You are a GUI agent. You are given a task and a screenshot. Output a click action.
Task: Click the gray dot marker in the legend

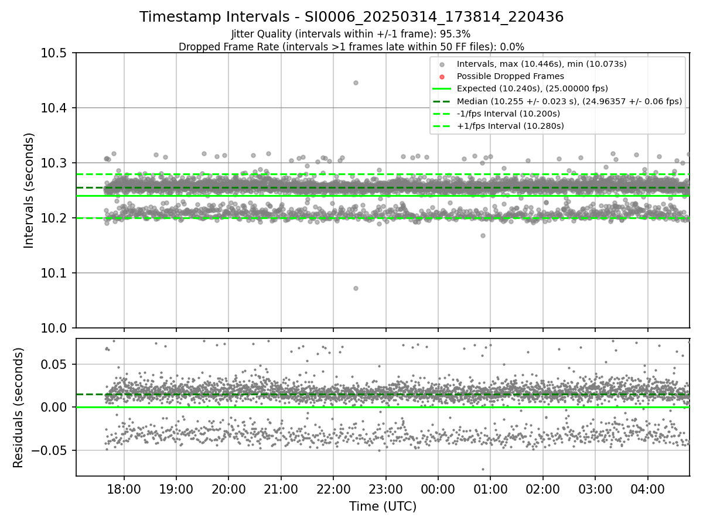pos(442,64)
